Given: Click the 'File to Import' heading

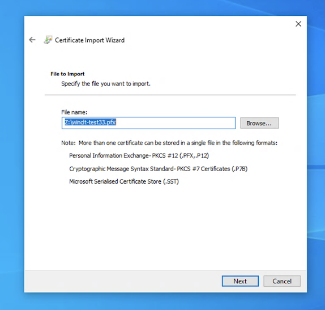Looking at the screenshot, I should point(67,74).
